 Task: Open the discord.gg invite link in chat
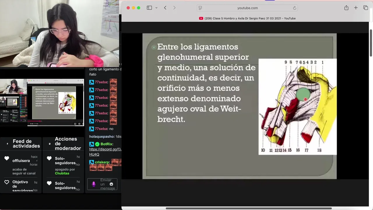click(x=105, y=152)
